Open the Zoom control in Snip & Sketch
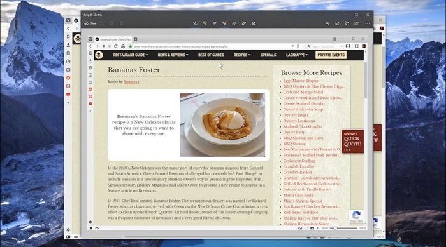The image size is (446, 247). [x=327, y=23]
